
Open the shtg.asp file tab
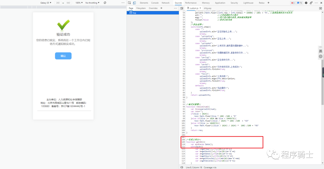coord(208,8)
